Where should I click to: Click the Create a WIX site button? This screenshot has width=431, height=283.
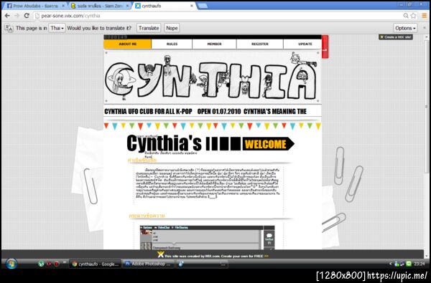point(396,37)
